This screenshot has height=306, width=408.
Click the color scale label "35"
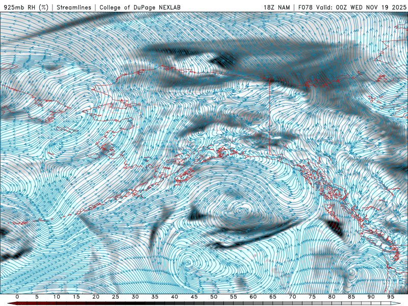coord(155,297)
